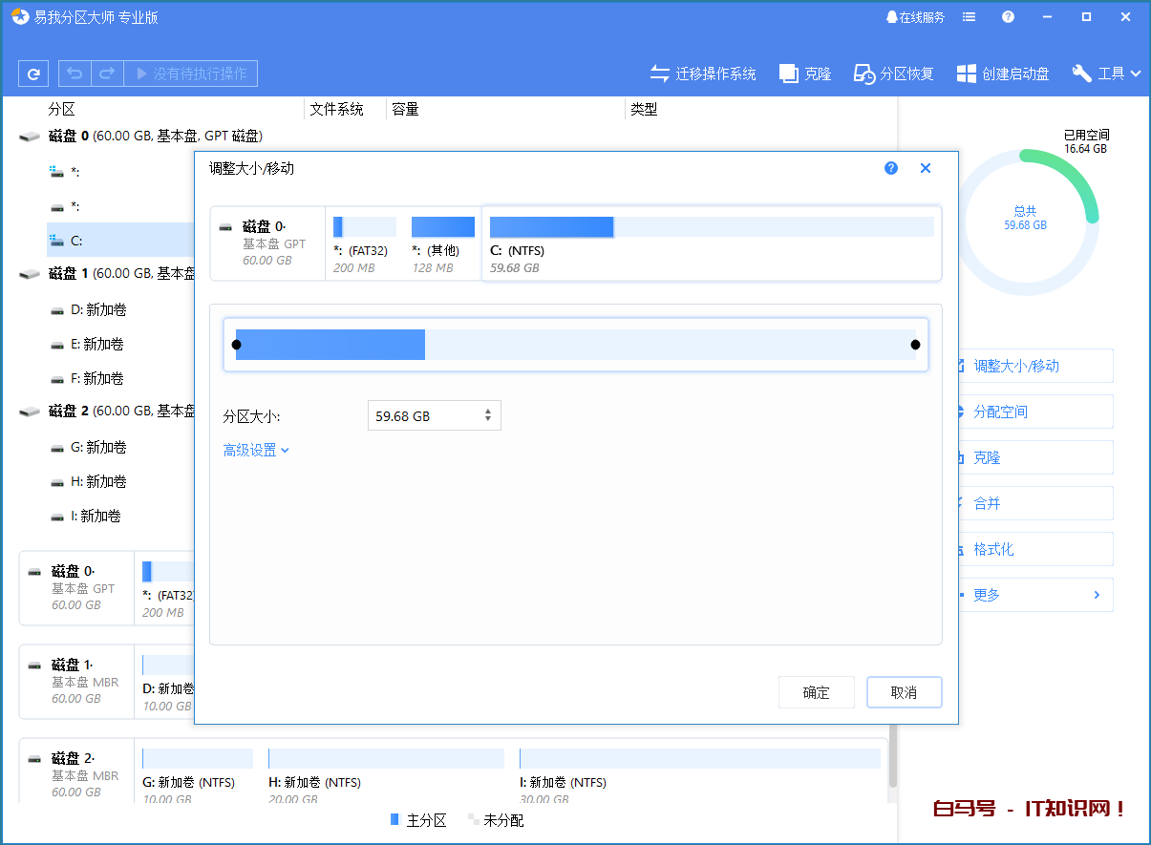Click the blue help question mark in the dialog

click(x=890, y=168)
